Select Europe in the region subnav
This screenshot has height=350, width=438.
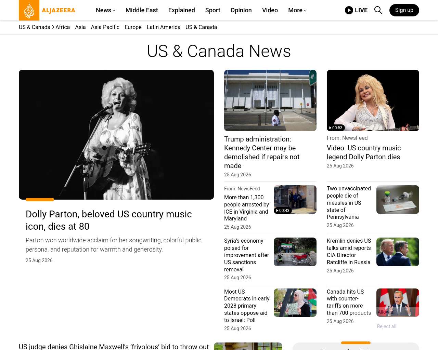coord(133,27)
